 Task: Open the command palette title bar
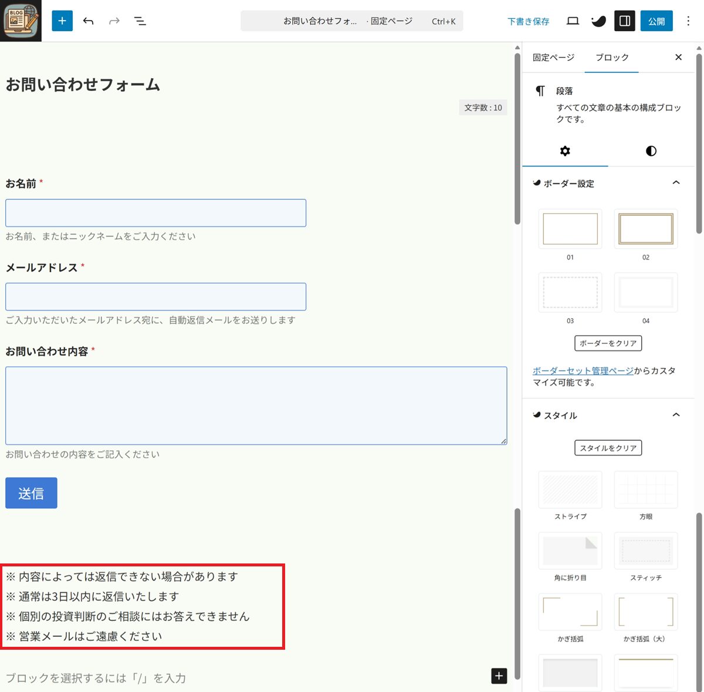click(351, 21)
